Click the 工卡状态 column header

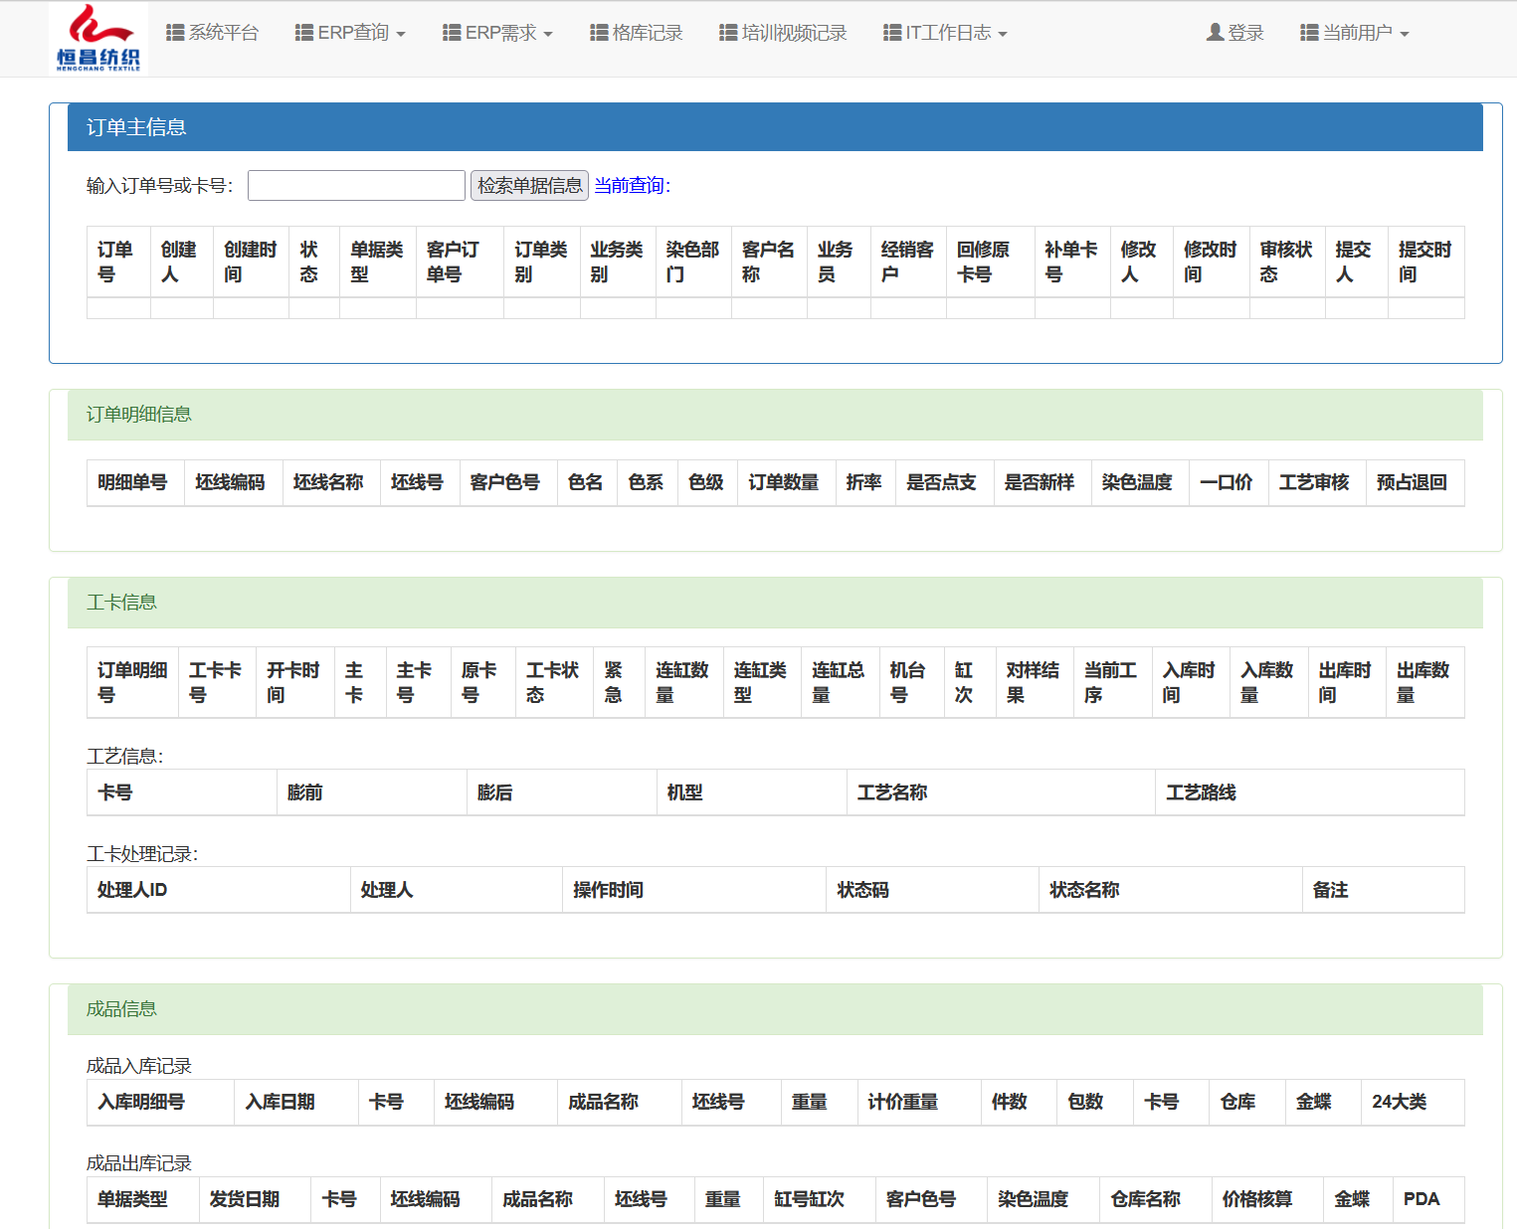[554, 683]
